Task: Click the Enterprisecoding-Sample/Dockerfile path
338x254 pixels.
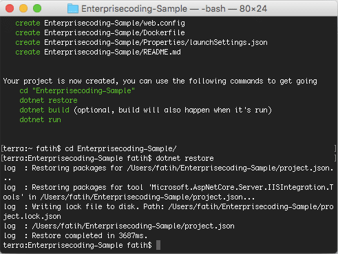Action: [x=114, y=32]
